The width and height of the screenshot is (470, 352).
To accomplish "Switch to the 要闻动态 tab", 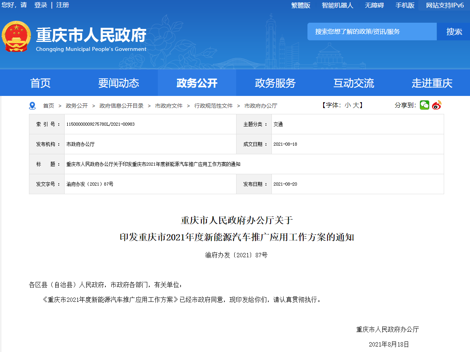I will (x=119, y=83).
